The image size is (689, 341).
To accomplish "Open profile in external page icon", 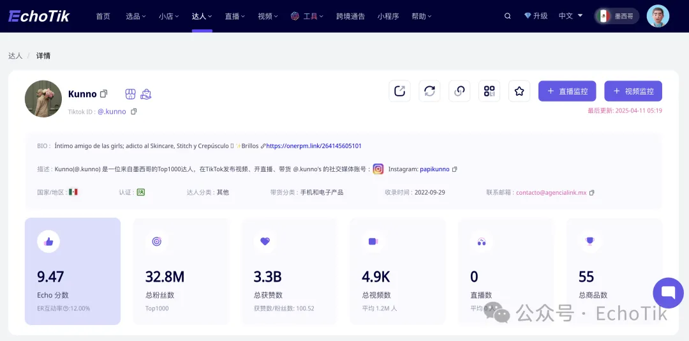I will (x=399, y=91).
